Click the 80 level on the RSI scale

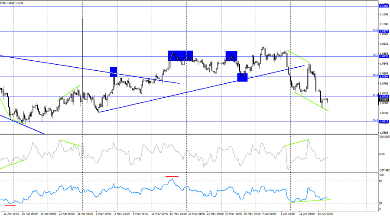[x=381, y=181]
